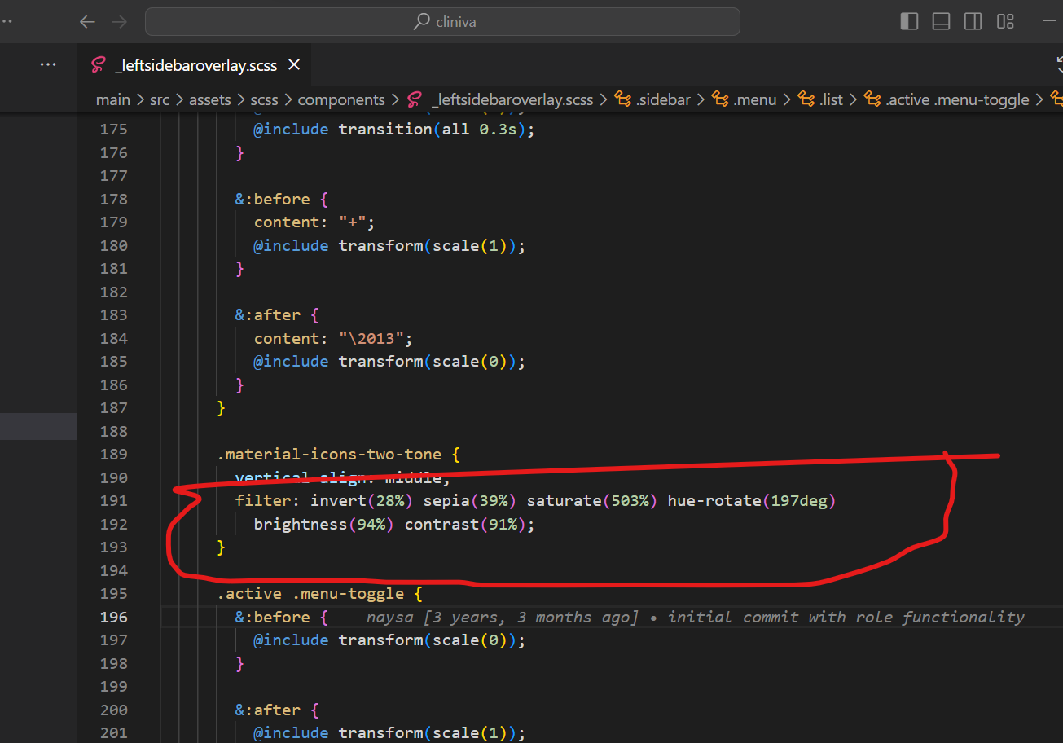Toggle the primary side bar layout icon
This screenshot has height=743, width=1063.
(909, 22)
